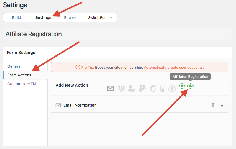Add an email notification action via the envelope icon
This screenshot has height=149, width=236.
coord(110,88)
